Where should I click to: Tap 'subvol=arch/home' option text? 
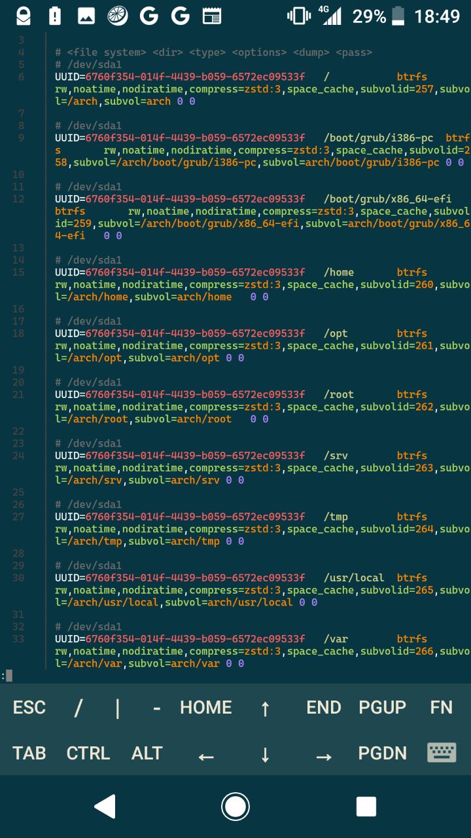point(183,297)
